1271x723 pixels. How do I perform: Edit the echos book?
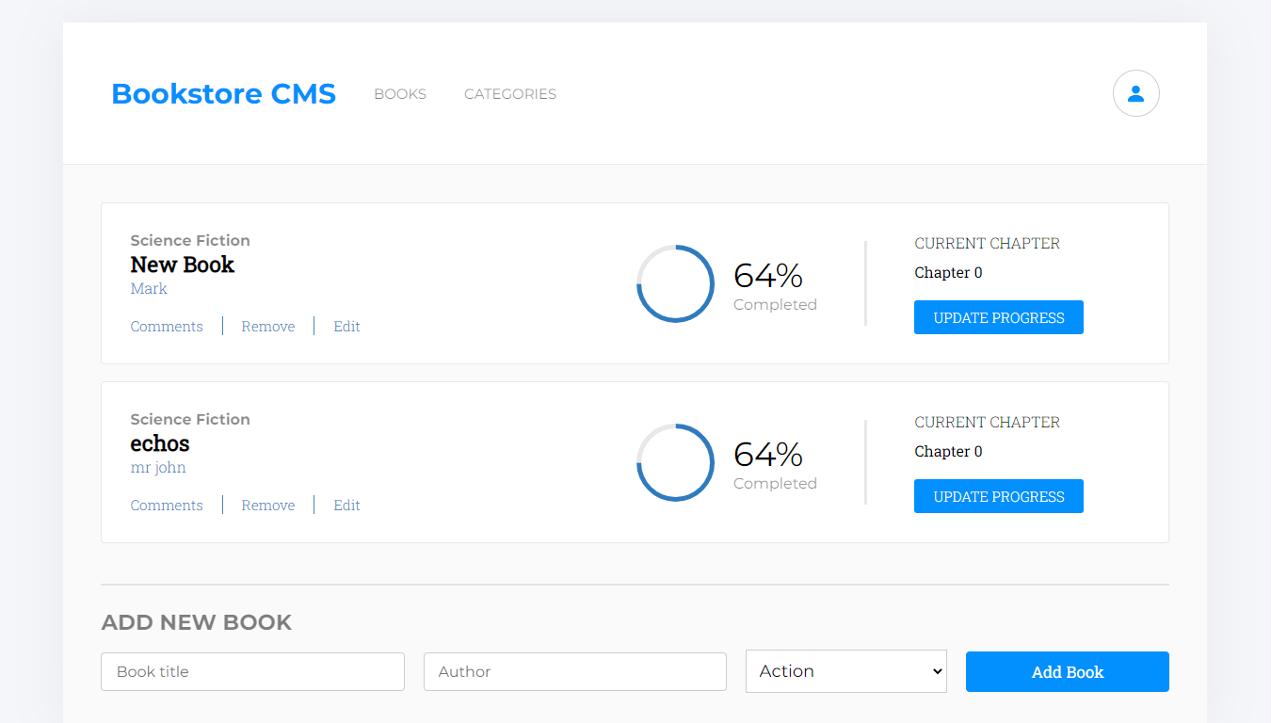pos(346,506)
